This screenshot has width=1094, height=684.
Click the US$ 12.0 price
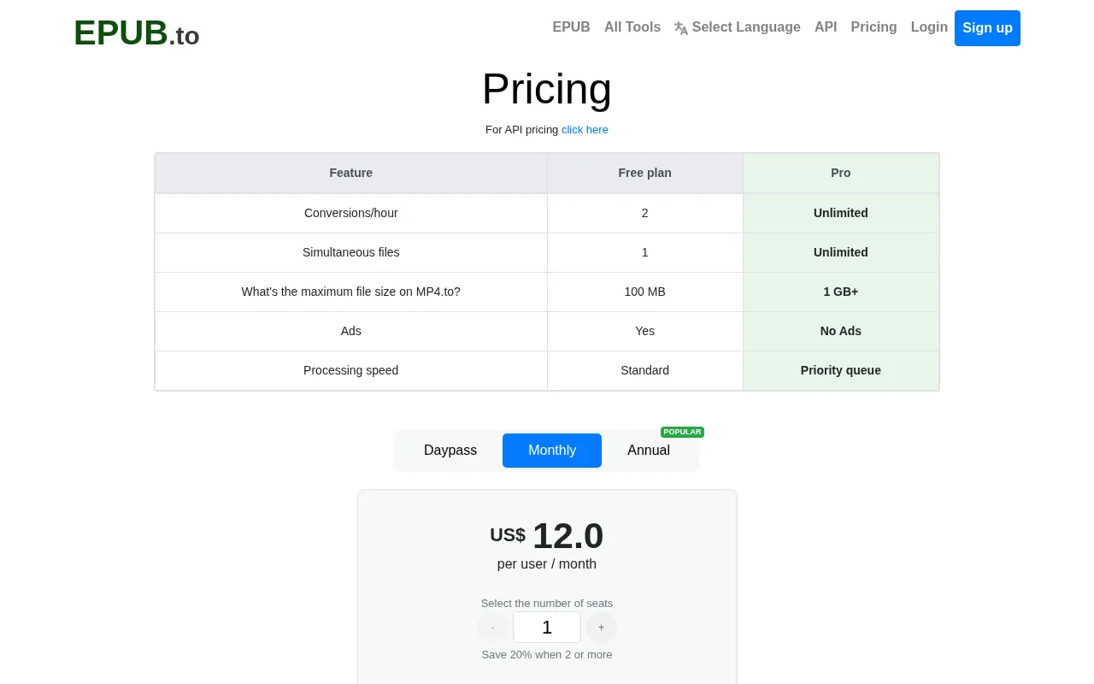click(547, 536)
